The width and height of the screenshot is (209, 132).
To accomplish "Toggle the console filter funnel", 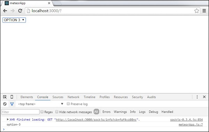I will tap(12, 104).
